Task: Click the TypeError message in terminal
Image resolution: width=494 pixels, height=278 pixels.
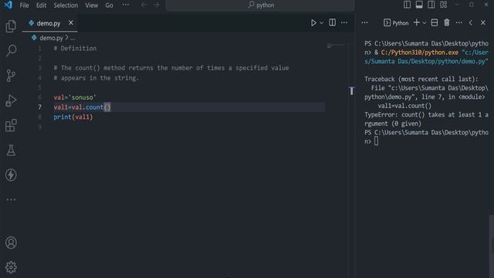Action: click(x=426, y=119)
